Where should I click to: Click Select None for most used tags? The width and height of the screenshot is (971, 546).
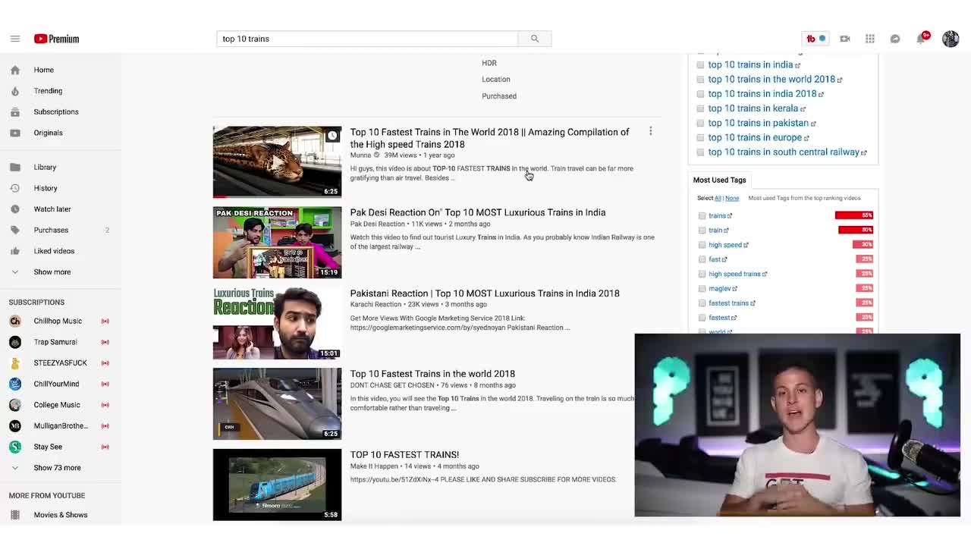coord(732,198)
